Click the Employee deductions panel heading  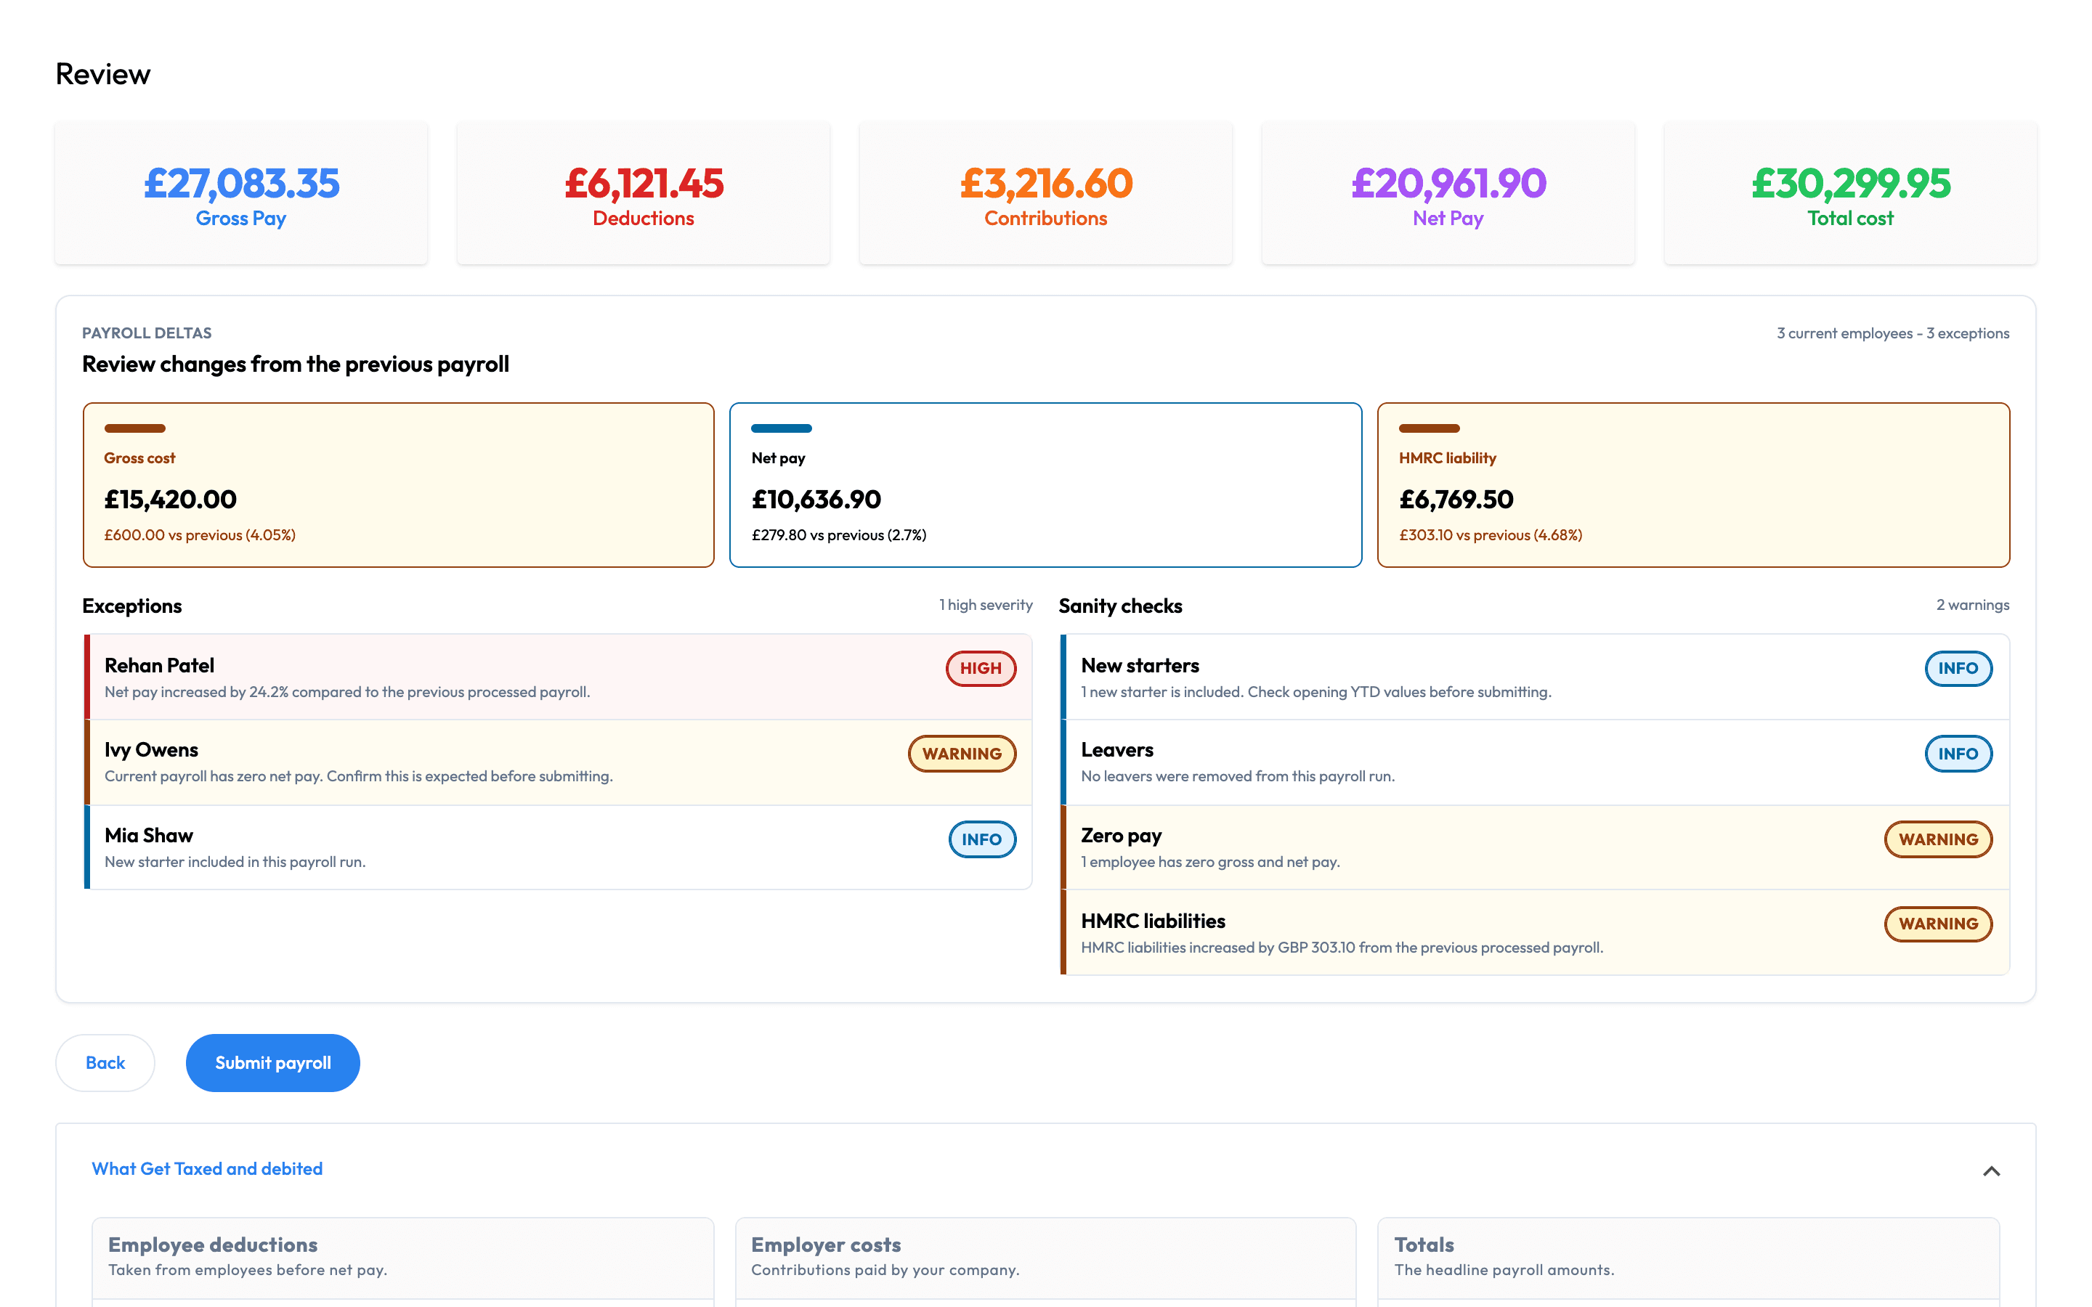pyautogui.click(x=213, y=1245)
